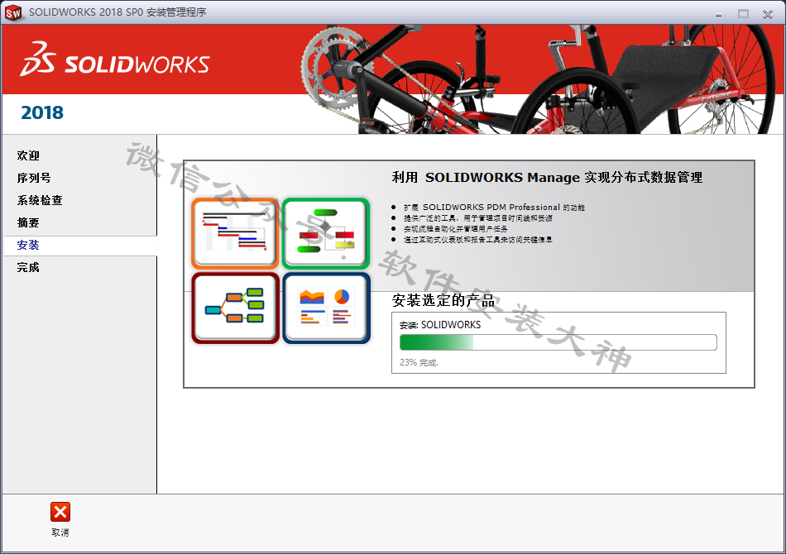Click the 3DS SOLIDWORKS logo in banner
The width and height of the screenshot is (786, 554).
coord(115,59)
